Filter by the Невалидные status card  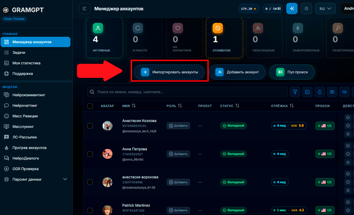[x=264, y=38]
